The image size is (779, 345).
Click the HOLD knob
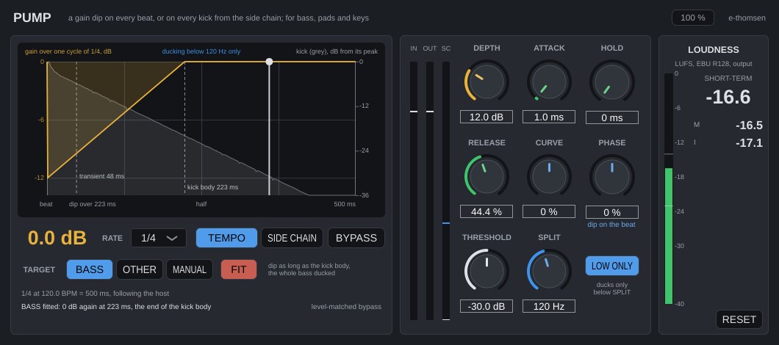coord(611,82)
